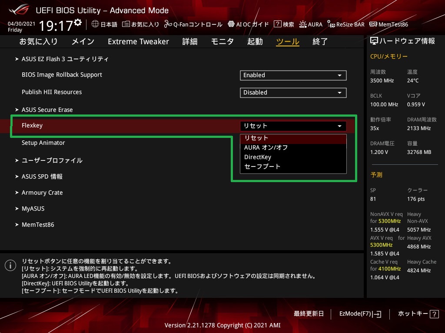Collapse the Flexkey dropdown
The image size is (445, 333).
[x=293, y=126]
